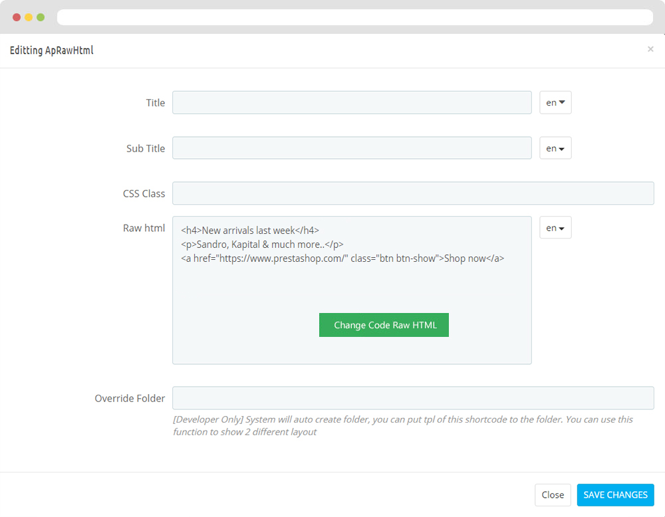
Task: Click the green window maximize dot
Action: tap(41, 17)
